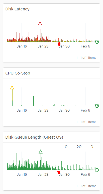The height and width of the screenshot is (194, 103).
Task: Click the Disk Queue Length (Guest OS) title
Action: coord(34,137)
